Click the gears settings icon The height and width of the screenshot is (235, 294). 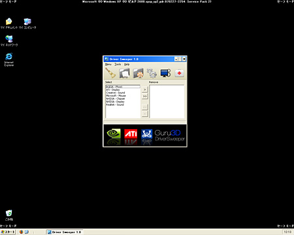152,73
